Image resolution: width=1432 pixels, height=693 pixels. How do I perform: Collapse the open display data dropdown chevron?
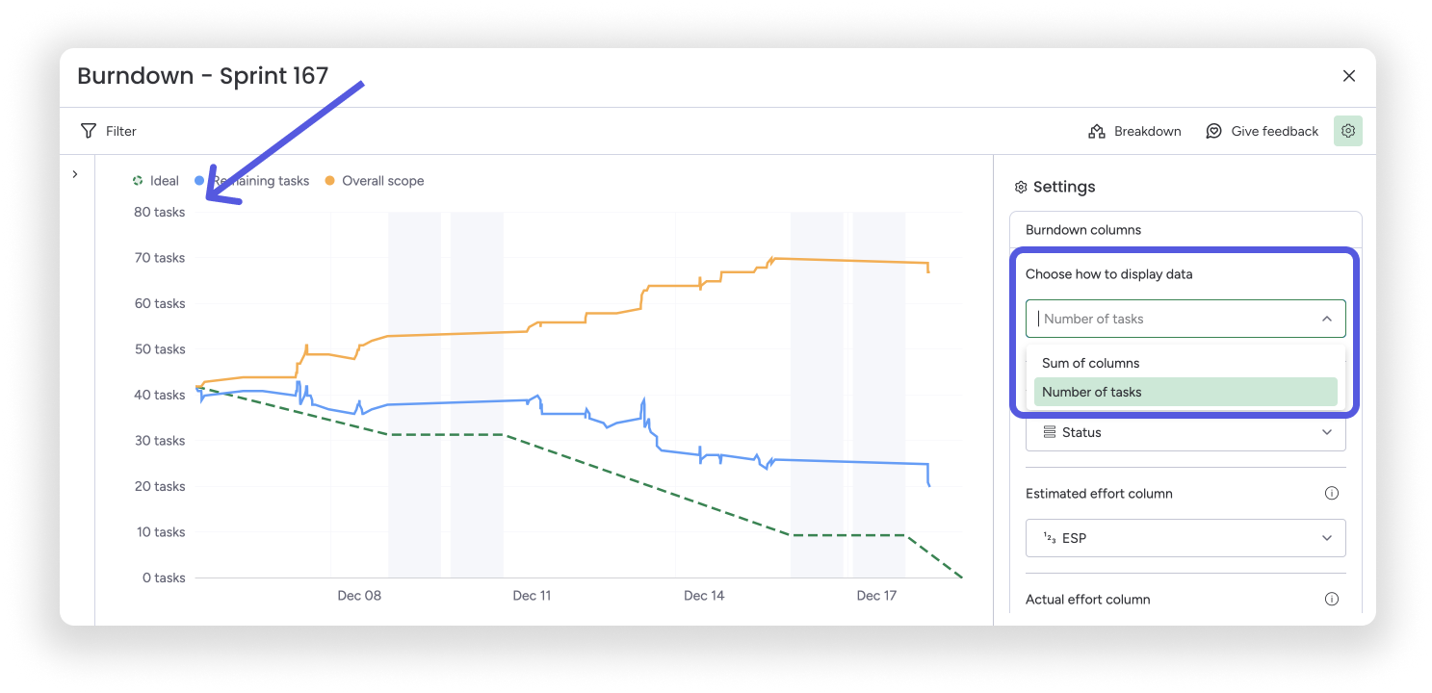coord(1327,318)
